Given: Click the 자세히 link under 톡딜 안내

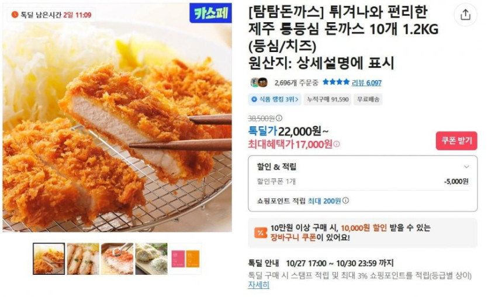Looking at the screenshot, I should point(258,285).
